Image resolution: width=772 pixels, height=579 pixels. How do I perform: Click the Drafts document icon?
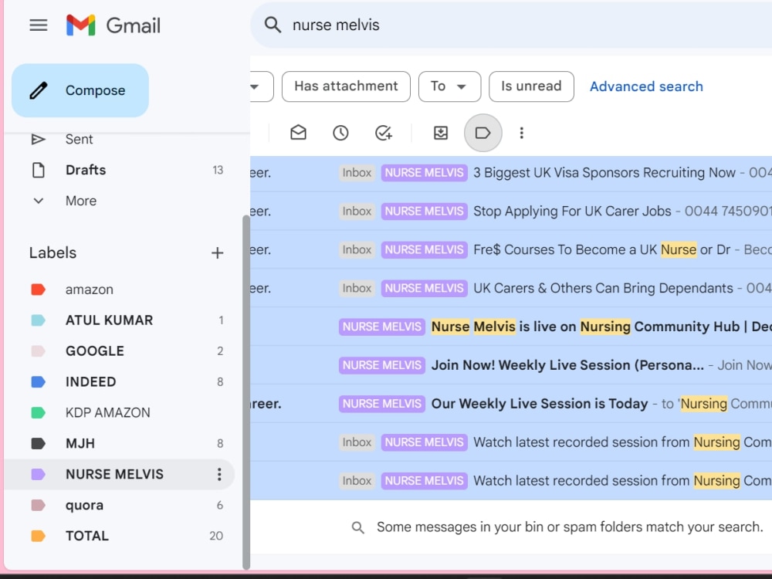(x=39, y=170)
